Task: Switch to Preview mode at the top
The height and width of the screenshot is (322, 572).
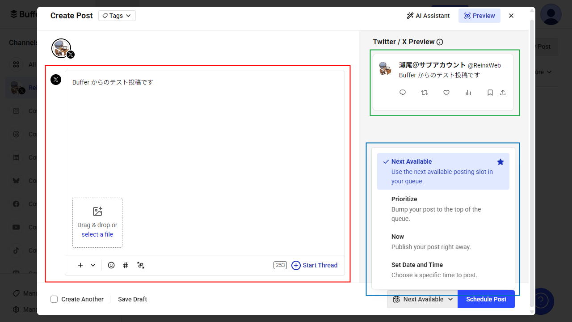Action: (x=479, y=15)
